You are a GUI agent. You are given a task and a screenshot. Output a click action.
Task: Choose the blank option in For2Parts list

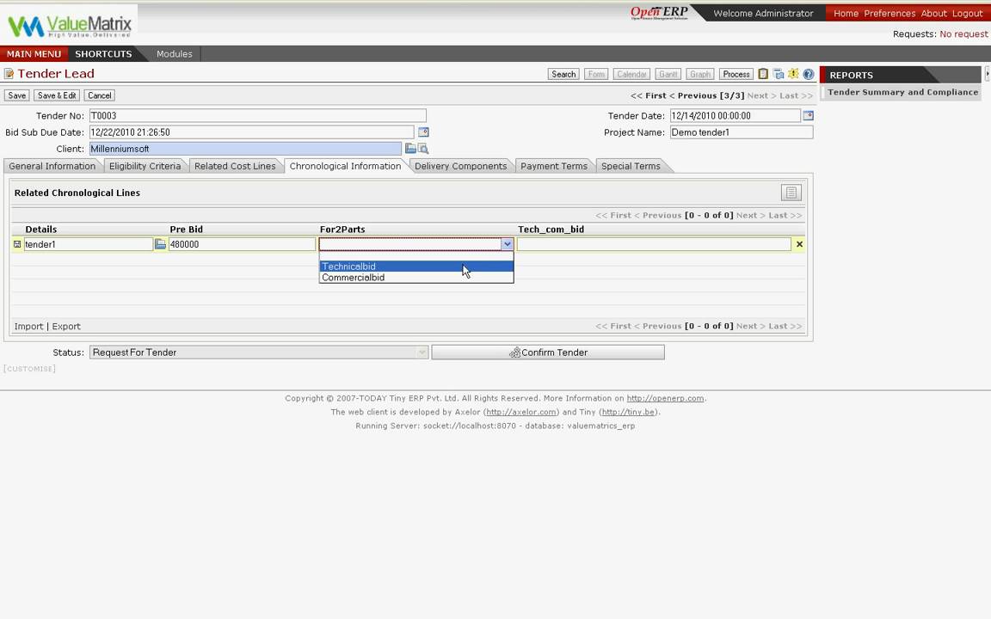pos(416,256)
